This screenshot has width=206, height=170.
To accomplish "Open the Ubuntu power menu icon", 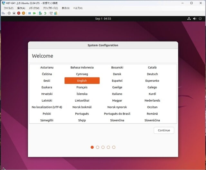I will point(200,19).
